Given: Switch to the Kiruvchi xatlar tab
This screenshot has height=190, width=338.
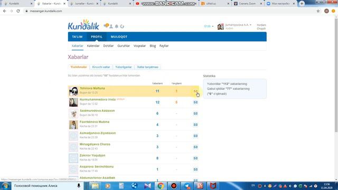Looking at the screenshot, I should (x=101, y=67).
